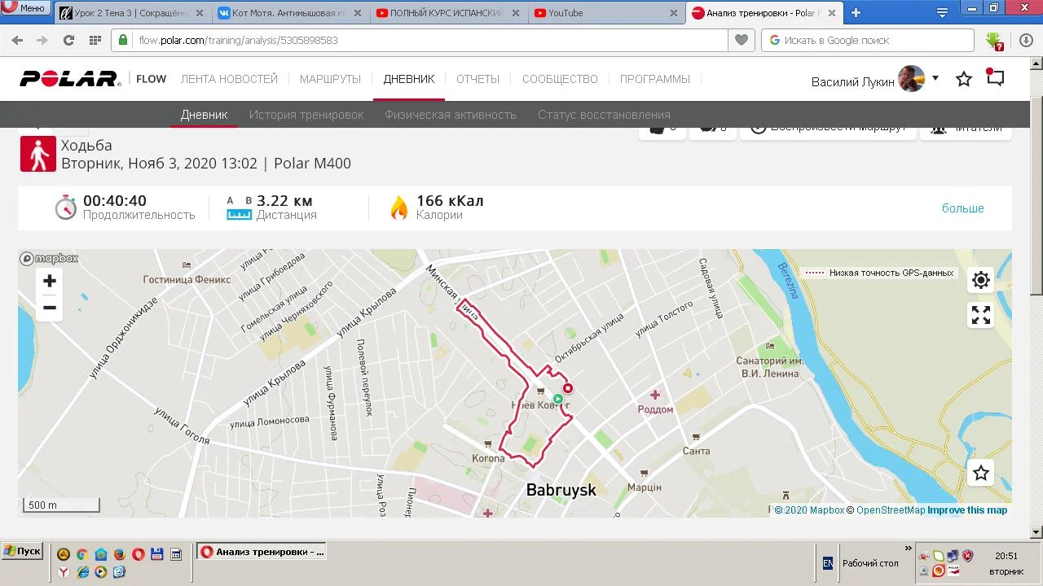Screen dimensions: 1043x586
Task: Click the Анализ тренировки taskbar button
Action: pos(262,552)
